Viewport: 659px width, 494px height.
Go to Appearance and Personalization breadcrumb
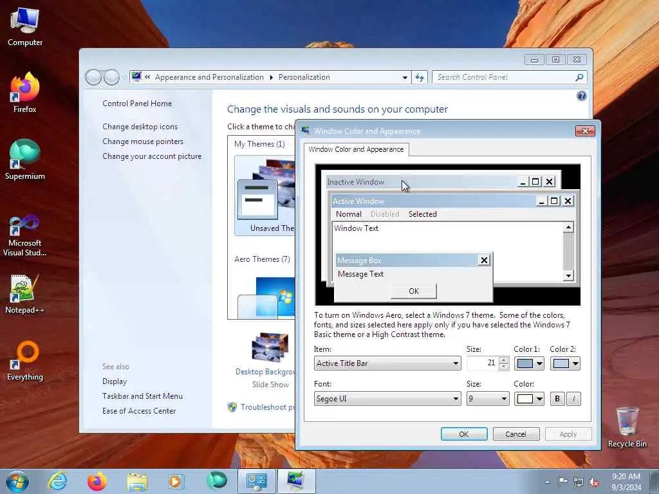click(x=209, y=77)
